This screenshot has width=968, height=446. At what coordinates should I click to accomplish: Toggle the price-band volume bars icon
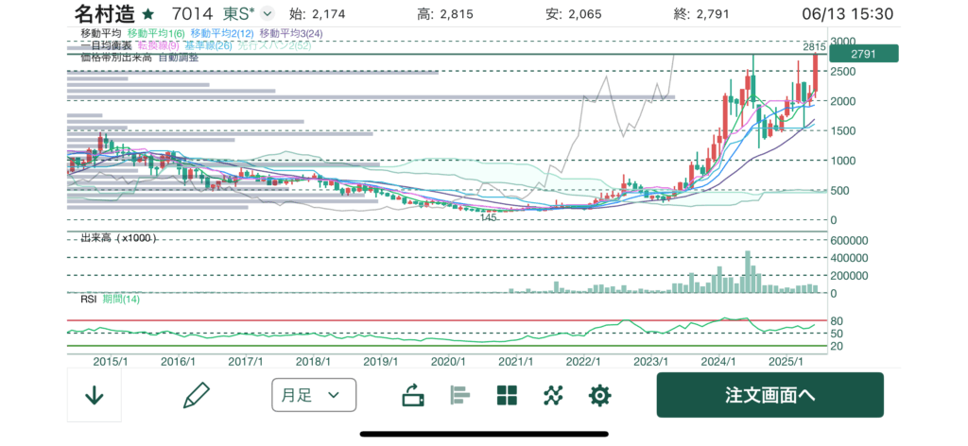460,395
